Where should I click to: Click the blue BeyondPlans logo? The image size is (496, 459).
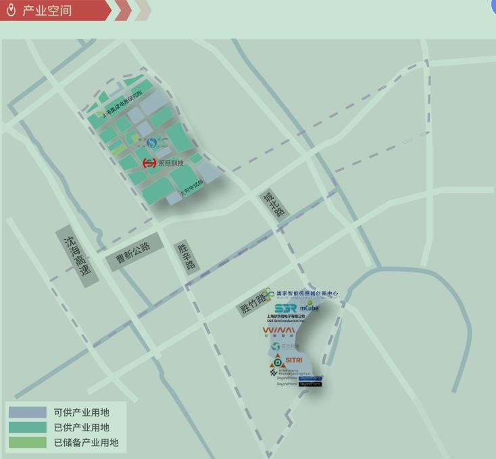[310, 378]
